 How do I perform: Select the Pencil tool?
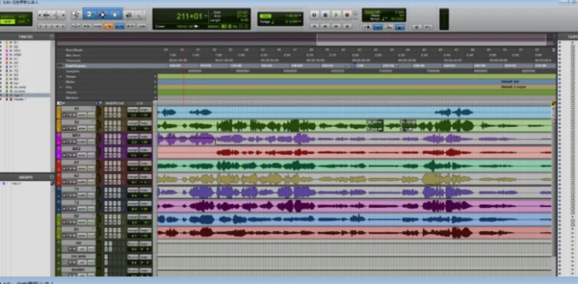(x=141, y=15)
